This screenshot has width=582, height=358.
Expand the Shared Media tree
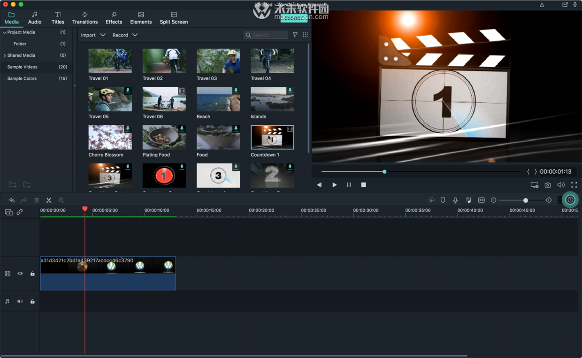coord(5,55)
